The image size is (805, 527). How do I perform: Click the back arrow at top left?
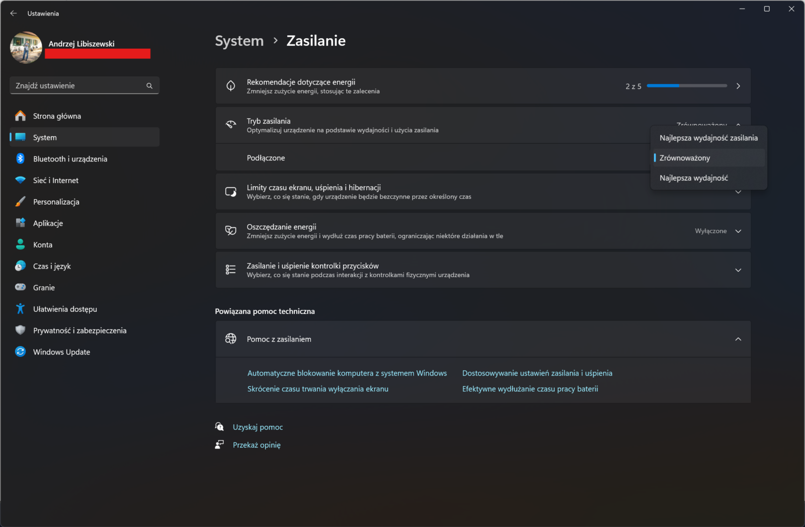[x=13, y=13]
